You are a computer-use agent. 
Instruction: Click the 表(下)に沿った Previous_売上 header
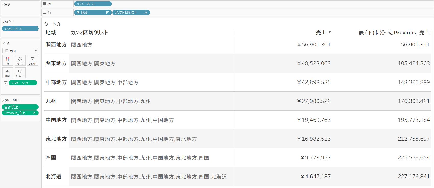[x=394, y=33]
